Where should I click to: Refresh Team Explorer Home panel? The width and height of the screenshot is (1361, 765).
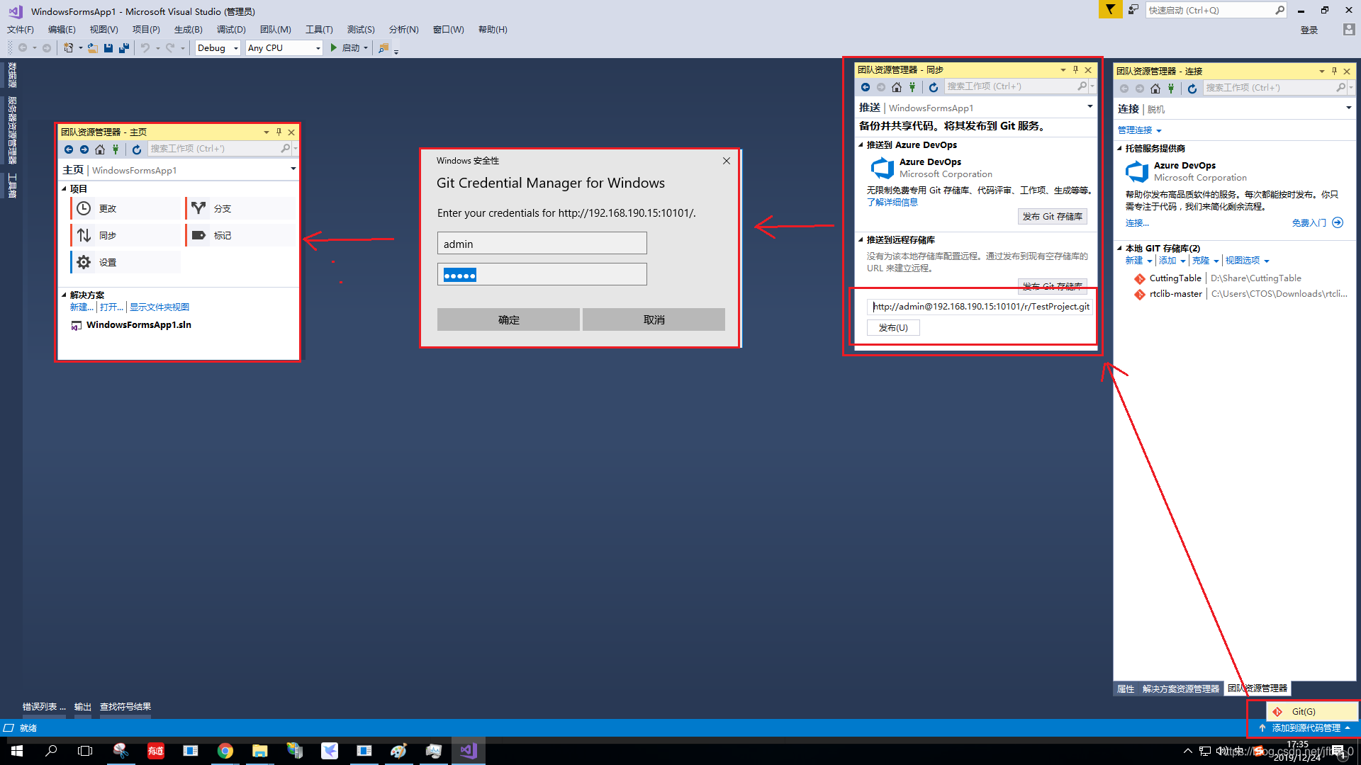[137, 149]
